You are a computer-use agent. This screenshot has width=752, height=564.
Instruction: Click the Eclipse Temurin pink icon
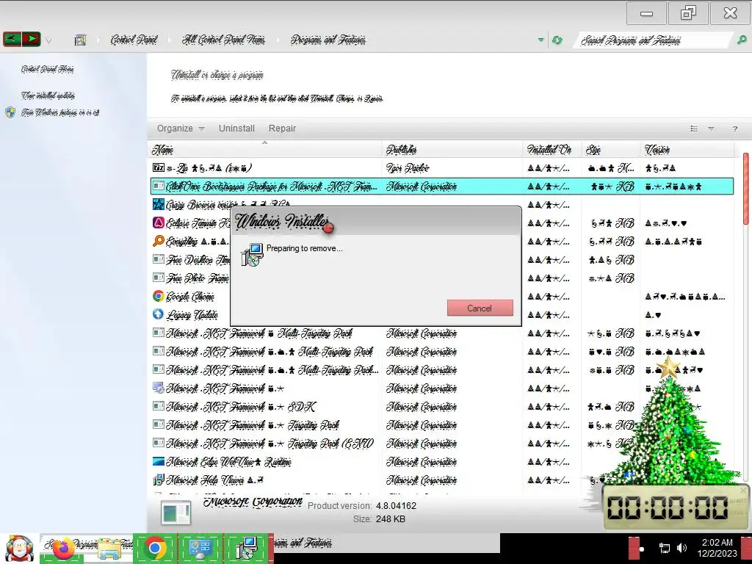159,223
